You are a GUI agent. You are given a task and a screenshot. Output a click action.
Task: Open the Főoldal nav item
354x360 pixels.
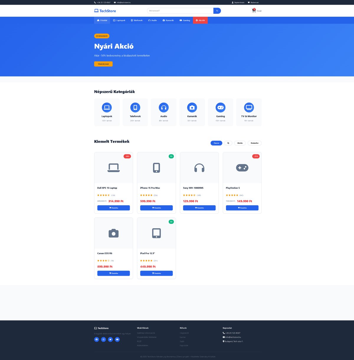tap(102, 20)
